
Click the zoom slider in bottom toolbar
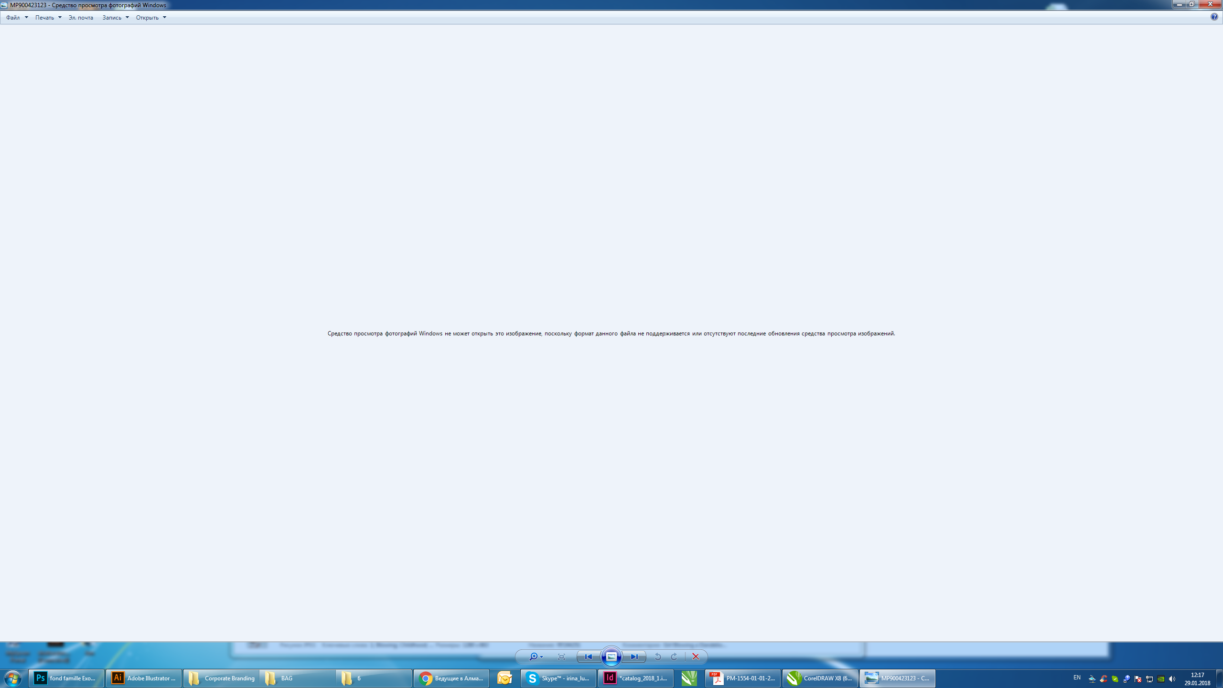coord(534,656)
